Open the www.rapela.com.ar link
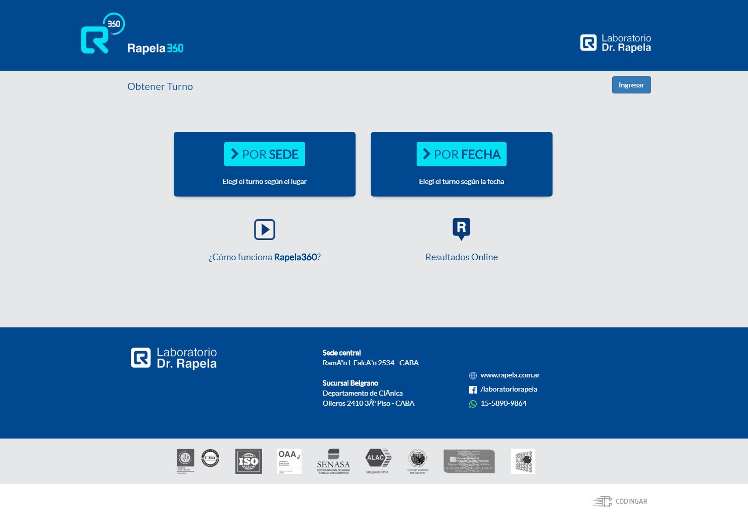Screen dimensions: 748x531 (510, 375)
